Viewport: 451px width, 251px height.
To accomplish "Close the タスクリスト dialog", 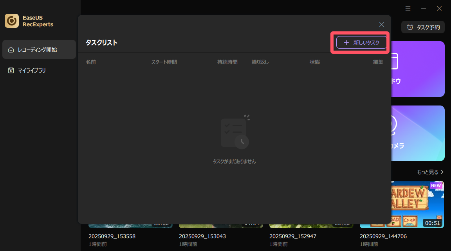I will click(382, 24).
